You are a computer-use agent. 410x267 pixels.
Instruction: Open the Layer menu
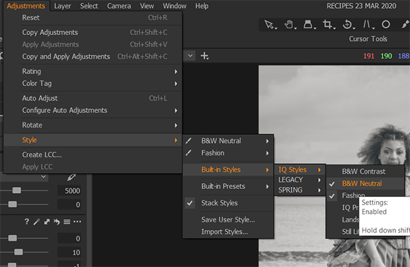pyautogui.click(x=63, y=6)
